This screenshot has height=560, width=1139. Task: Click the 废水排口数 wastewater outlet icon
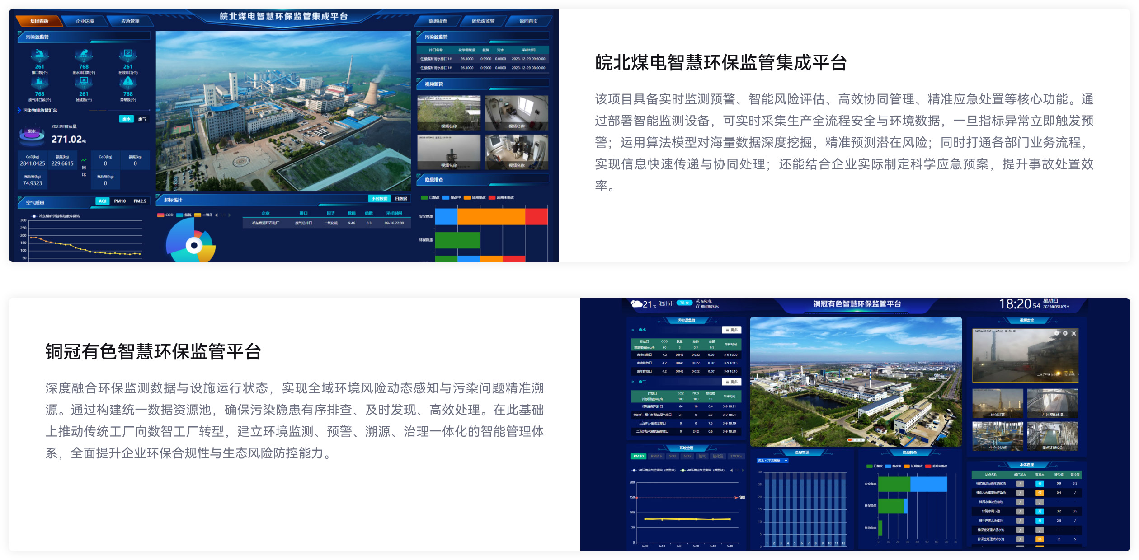(84, 55)
